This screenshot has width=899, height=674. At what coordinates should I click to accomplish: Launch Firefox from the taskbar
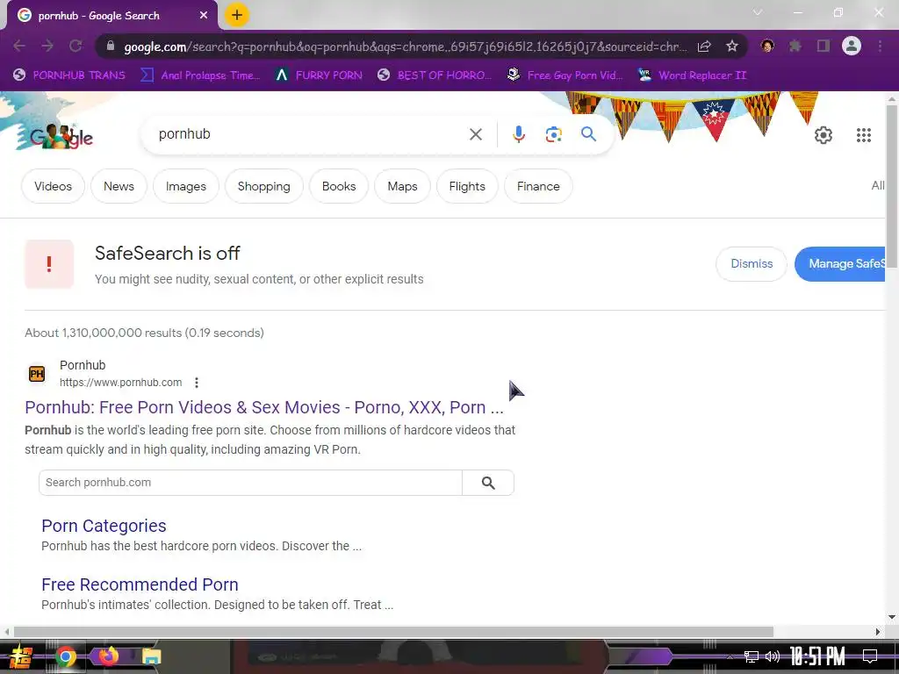pyautogui.click(x=108, y=656)
